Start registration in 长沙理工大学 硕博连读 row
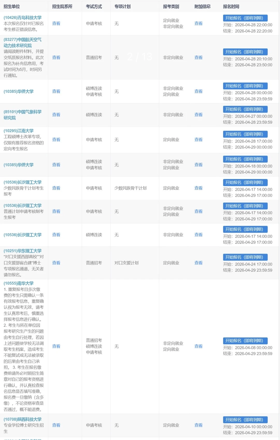Screen dimensions: 280x440 pos(245,229)
